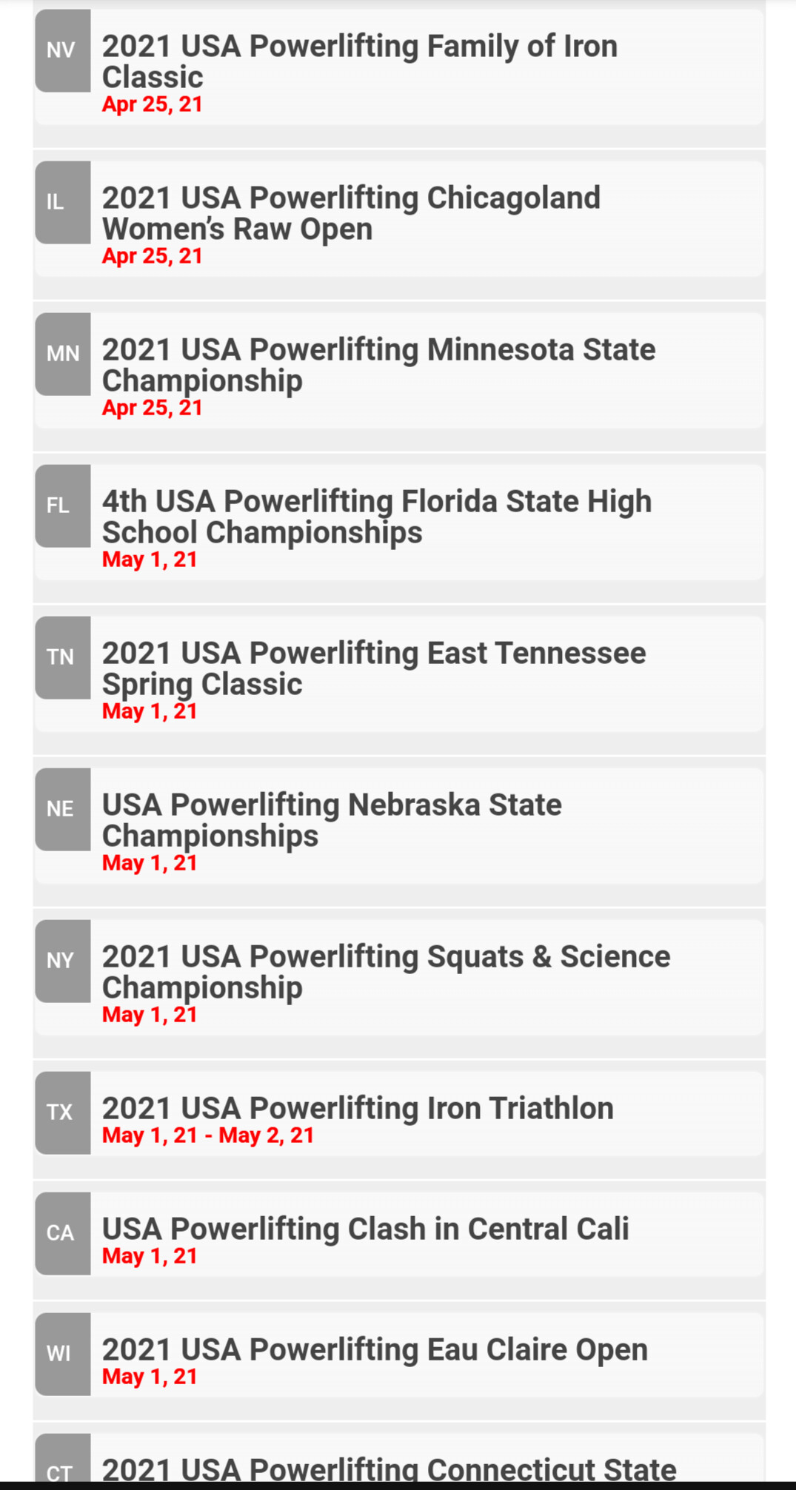Open Florida State High School Championships
The width and height of the screenshot is (796, 1490).
point(377,517)
